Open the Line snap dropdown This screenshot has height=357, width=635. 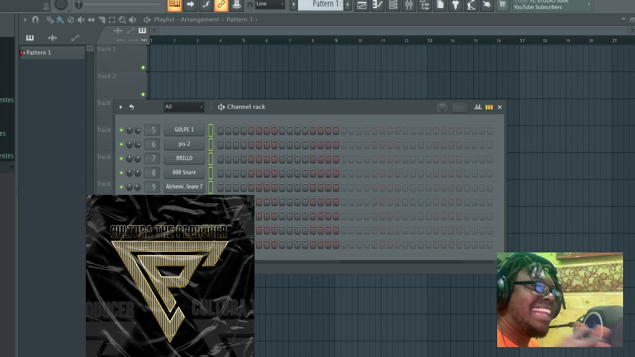click(x=270, y=4)
